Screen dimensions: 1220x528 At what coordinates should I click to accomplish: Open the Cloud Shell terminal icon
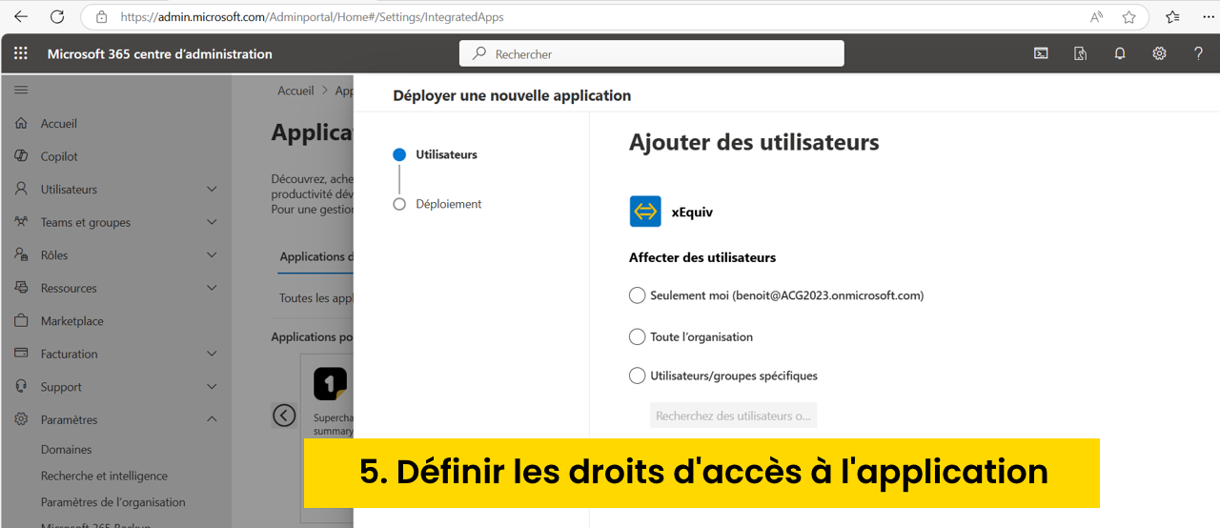click(1041, 53)
